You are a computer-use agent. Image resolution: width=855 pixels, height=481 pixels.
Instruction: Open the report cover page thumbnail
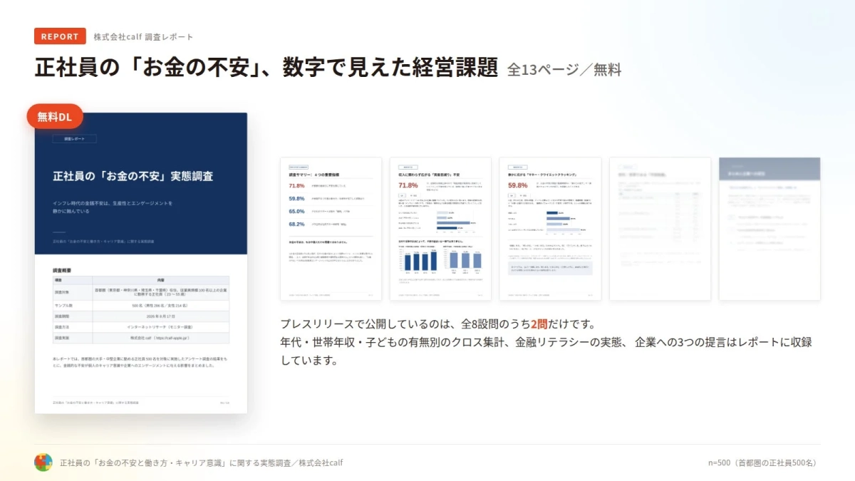pyautogui.click(x=141, y=263)
